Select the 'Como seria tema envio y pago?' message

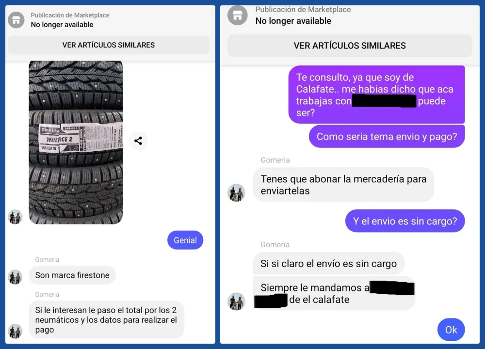387,137
